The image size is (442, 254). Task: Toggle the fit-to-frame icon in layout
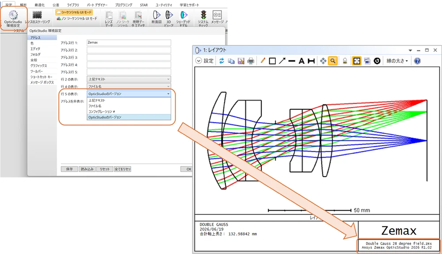[x=357, y=61]
